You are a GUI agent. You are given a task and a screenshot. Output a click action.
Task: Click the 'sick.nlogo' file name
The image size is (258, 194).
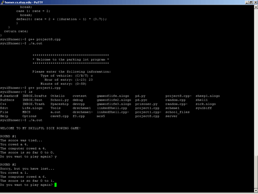coord(206,104)
